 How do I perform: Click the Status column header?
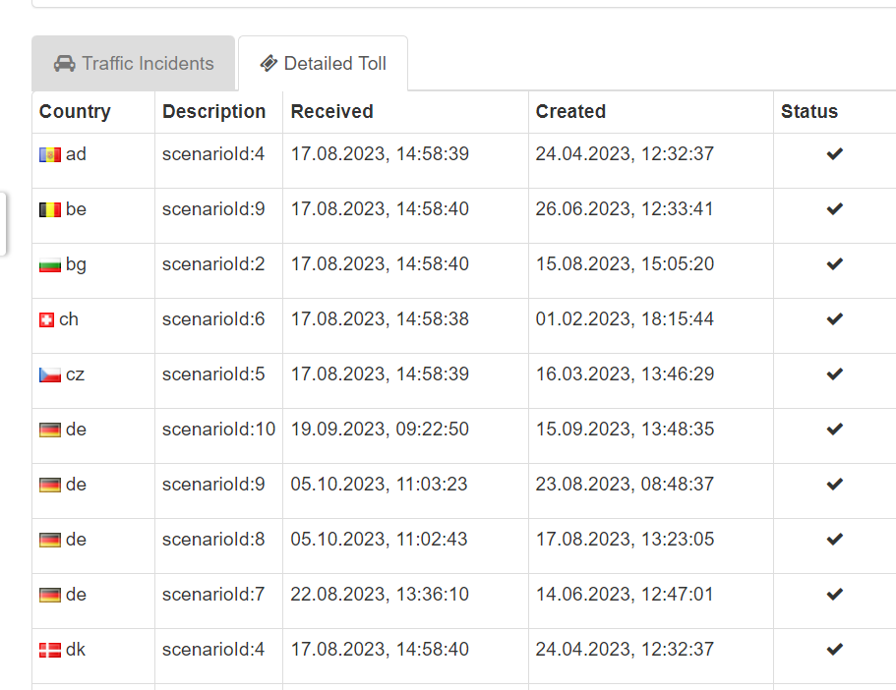(808, 112)
